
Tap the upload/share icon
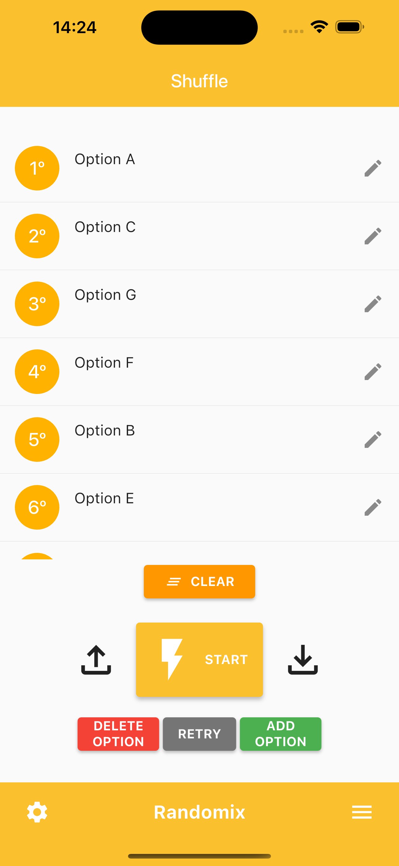(96, 660)
